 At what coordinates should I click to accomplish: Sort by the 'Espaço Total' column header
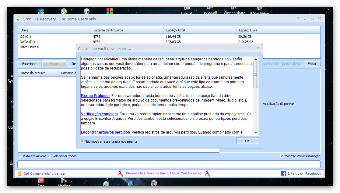coord(176,30)
